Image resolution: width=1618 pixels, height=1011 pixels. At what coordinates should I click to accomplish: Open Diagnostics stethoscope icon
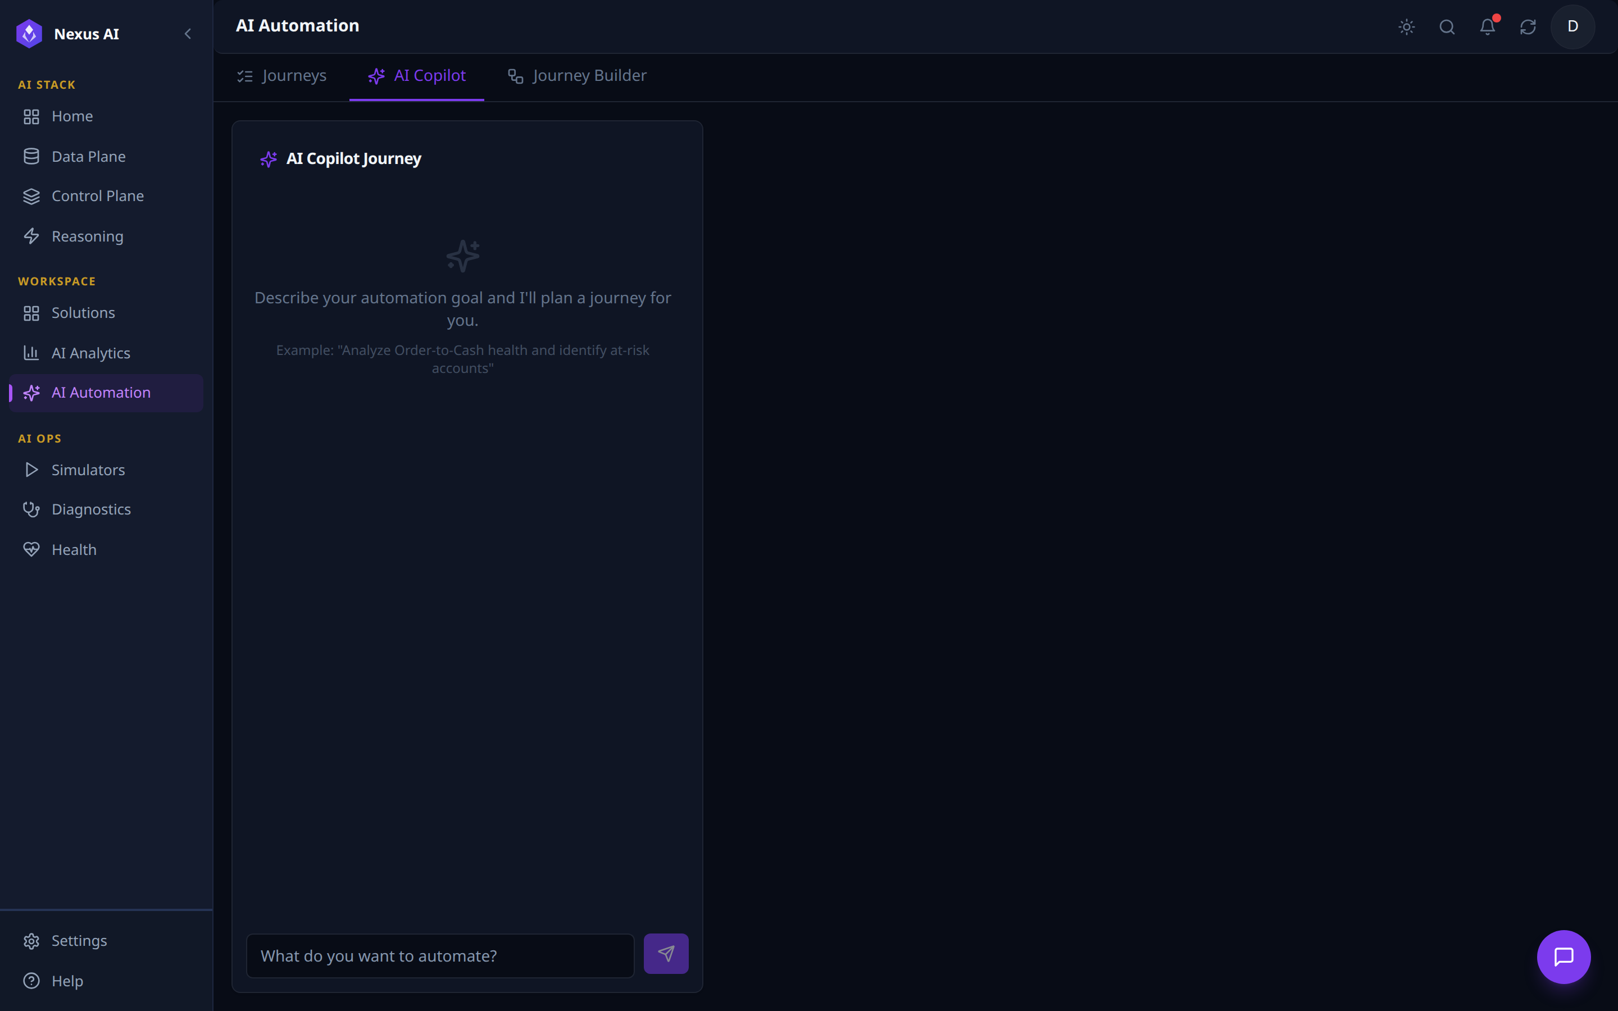click(31, 509)
